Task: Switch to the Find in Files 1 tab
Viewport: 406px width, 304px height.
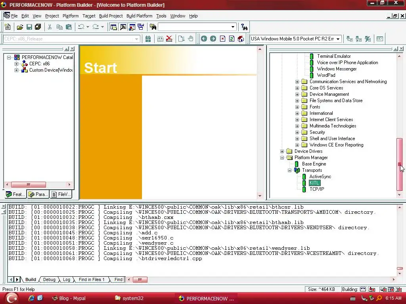Action: (x=92, y=279)
